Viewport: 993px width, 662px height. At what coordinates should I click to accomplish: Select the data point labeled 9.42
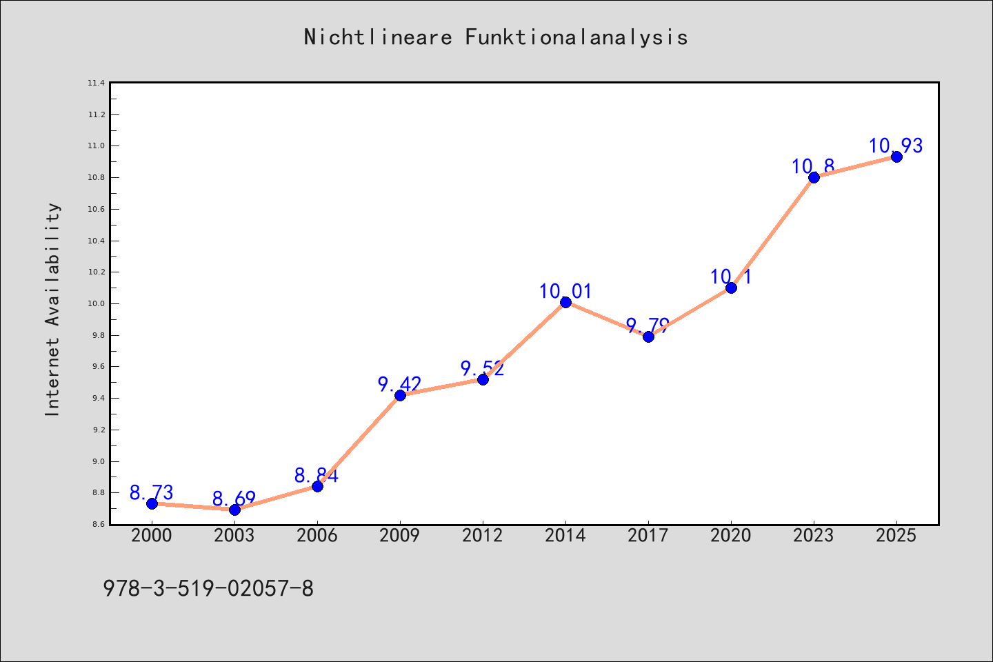click(x=400, y=395)
